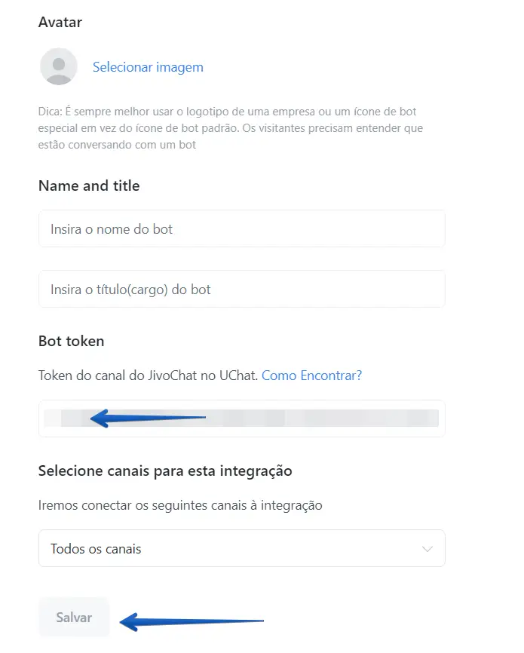
Task: Click the chevron arrow in the channels dropdown
Action: 427,549
